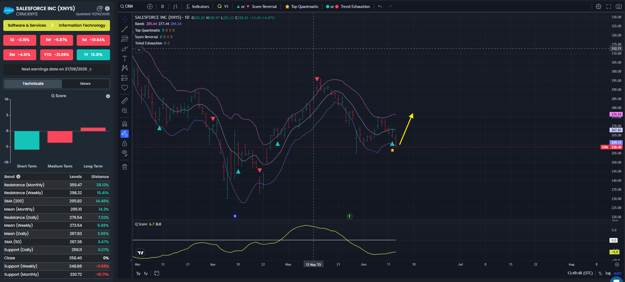The image size is (625, 282).
Task: Click the window icon beside Salesforce header
Action: 100,8
